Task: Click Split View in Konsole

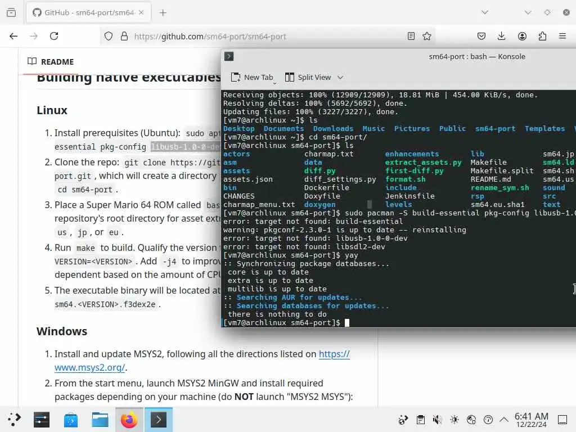Action: (308, 77)
